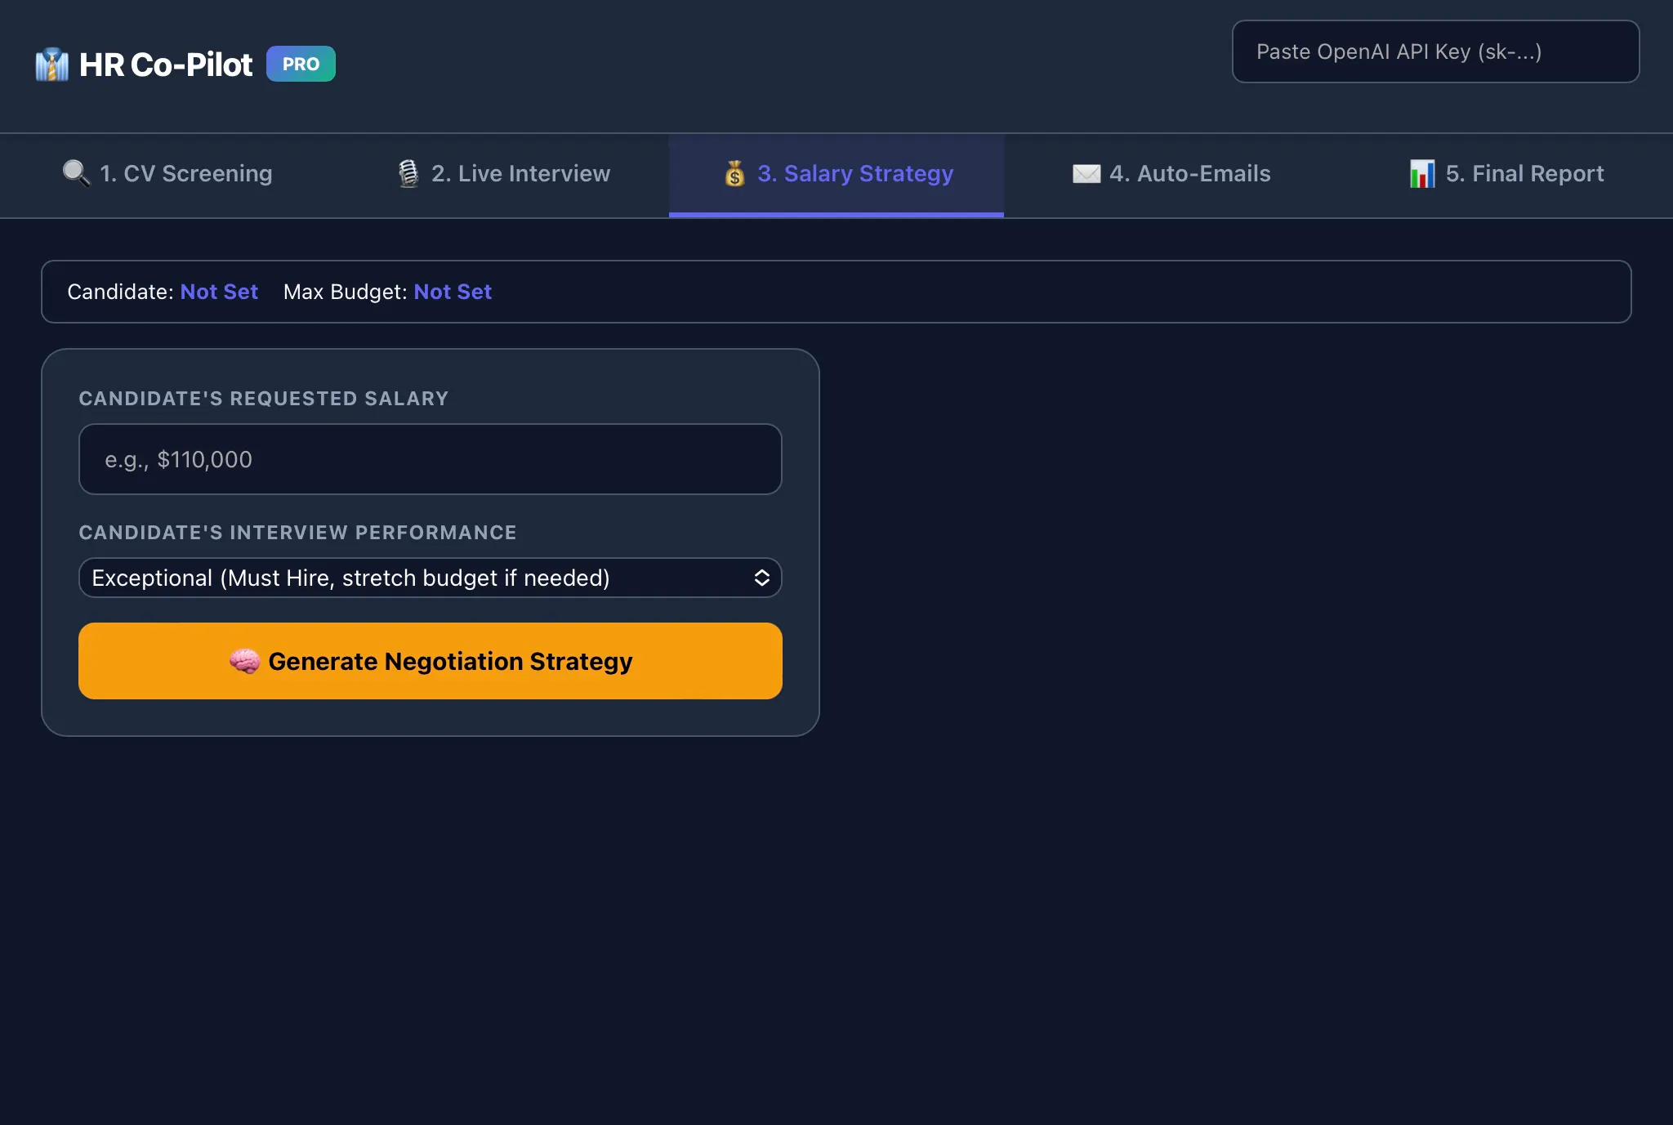Go to the 4. Auto-Emails tab
1673x1125 pixels.
[1171, 175]
